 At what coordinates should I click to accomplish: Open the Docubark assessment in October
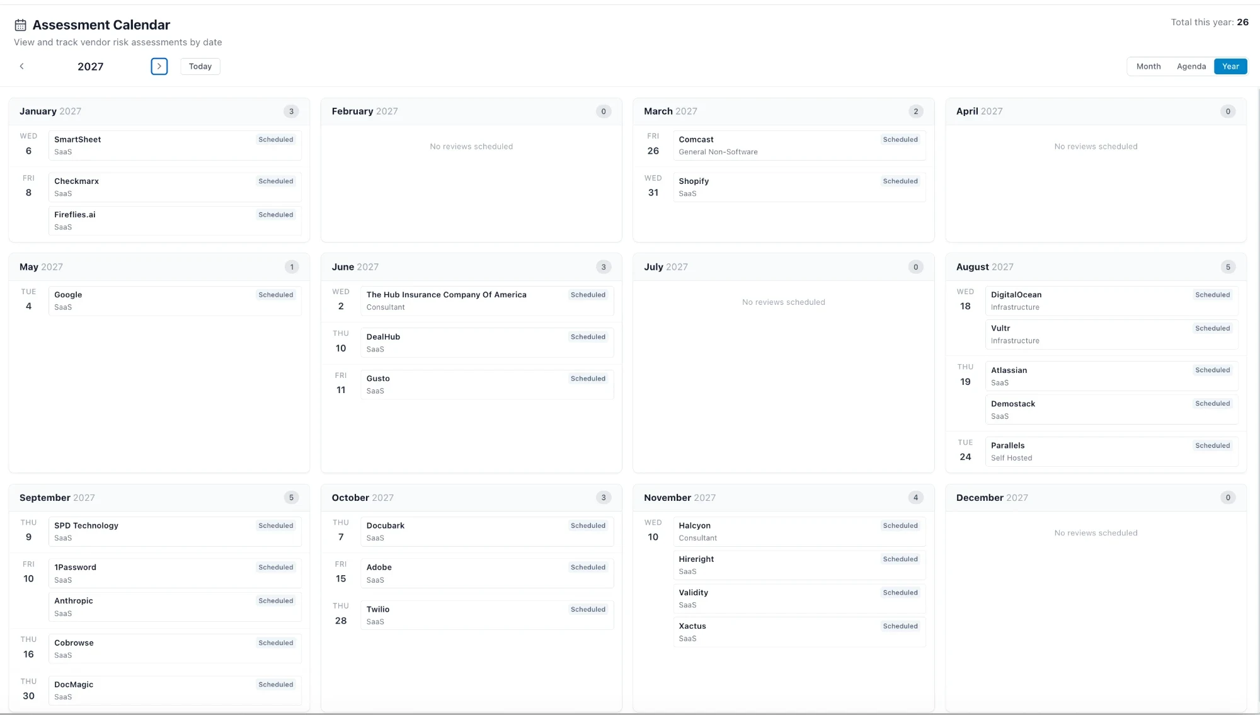click(x=487, y=531)
